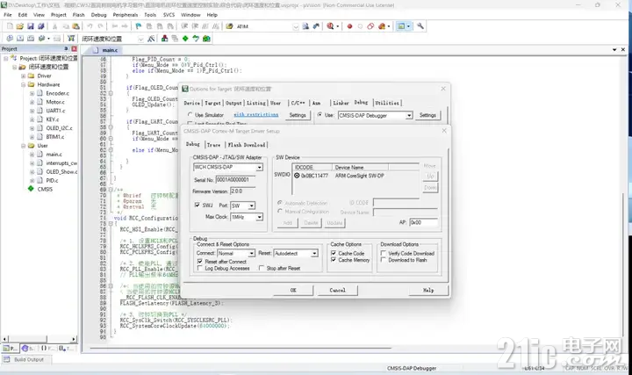Open Encoder.c in the project tree
Image resolution: width=632 pixels, height=375 pixels.
point(57,93)
